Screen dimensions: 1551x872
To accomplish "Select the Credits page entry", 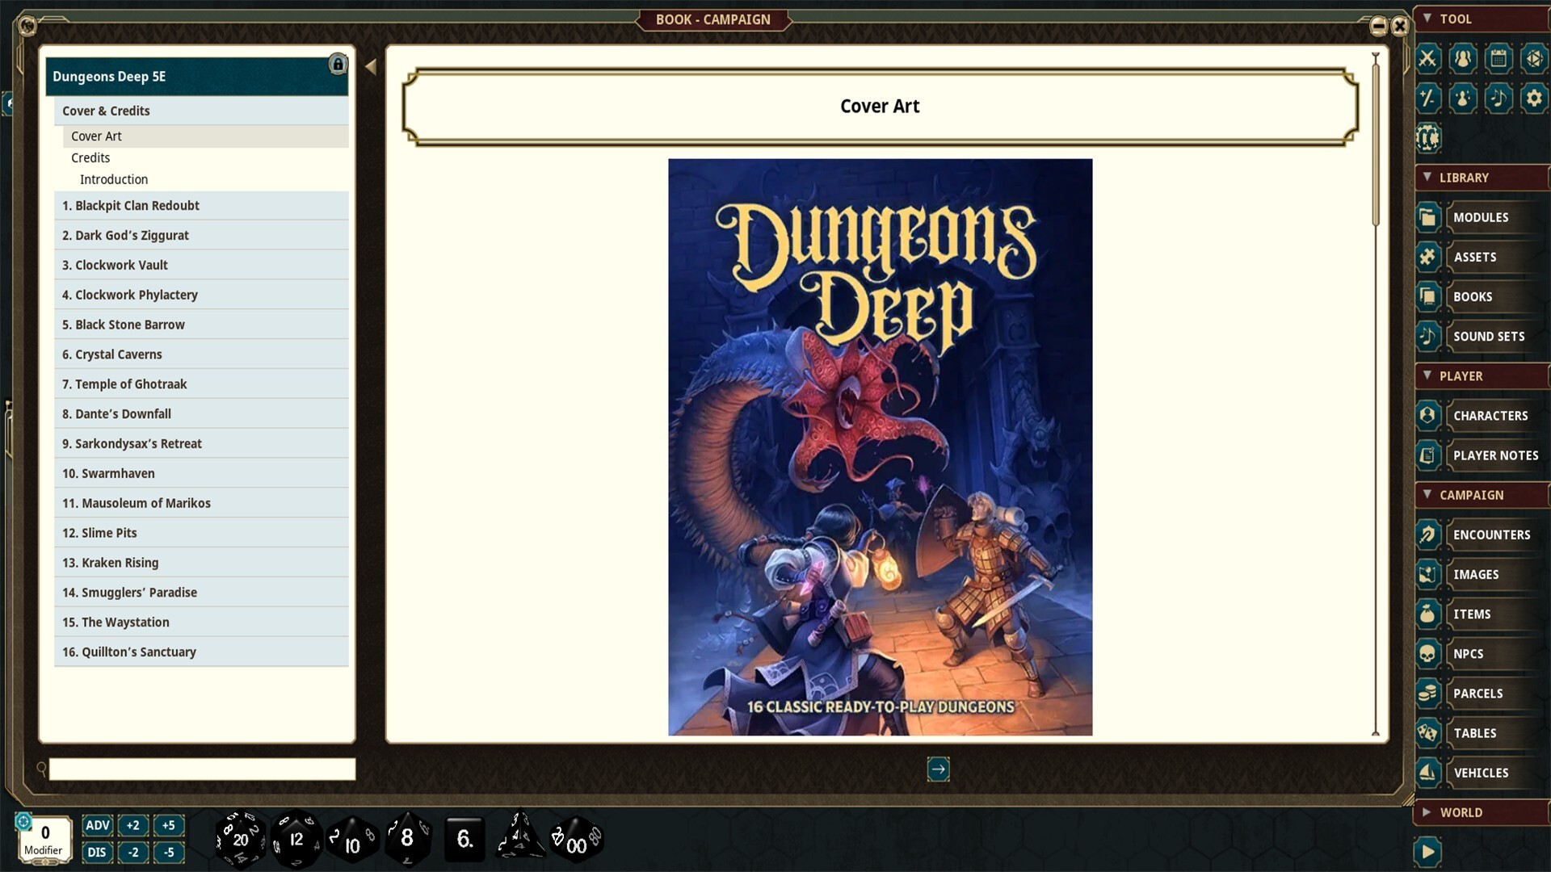I will tap(90, 157).
